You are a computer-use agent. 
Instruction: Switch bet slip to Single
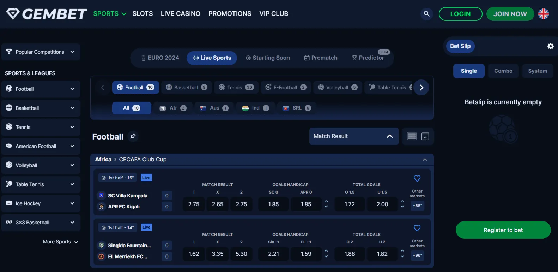tap(469, 71)
